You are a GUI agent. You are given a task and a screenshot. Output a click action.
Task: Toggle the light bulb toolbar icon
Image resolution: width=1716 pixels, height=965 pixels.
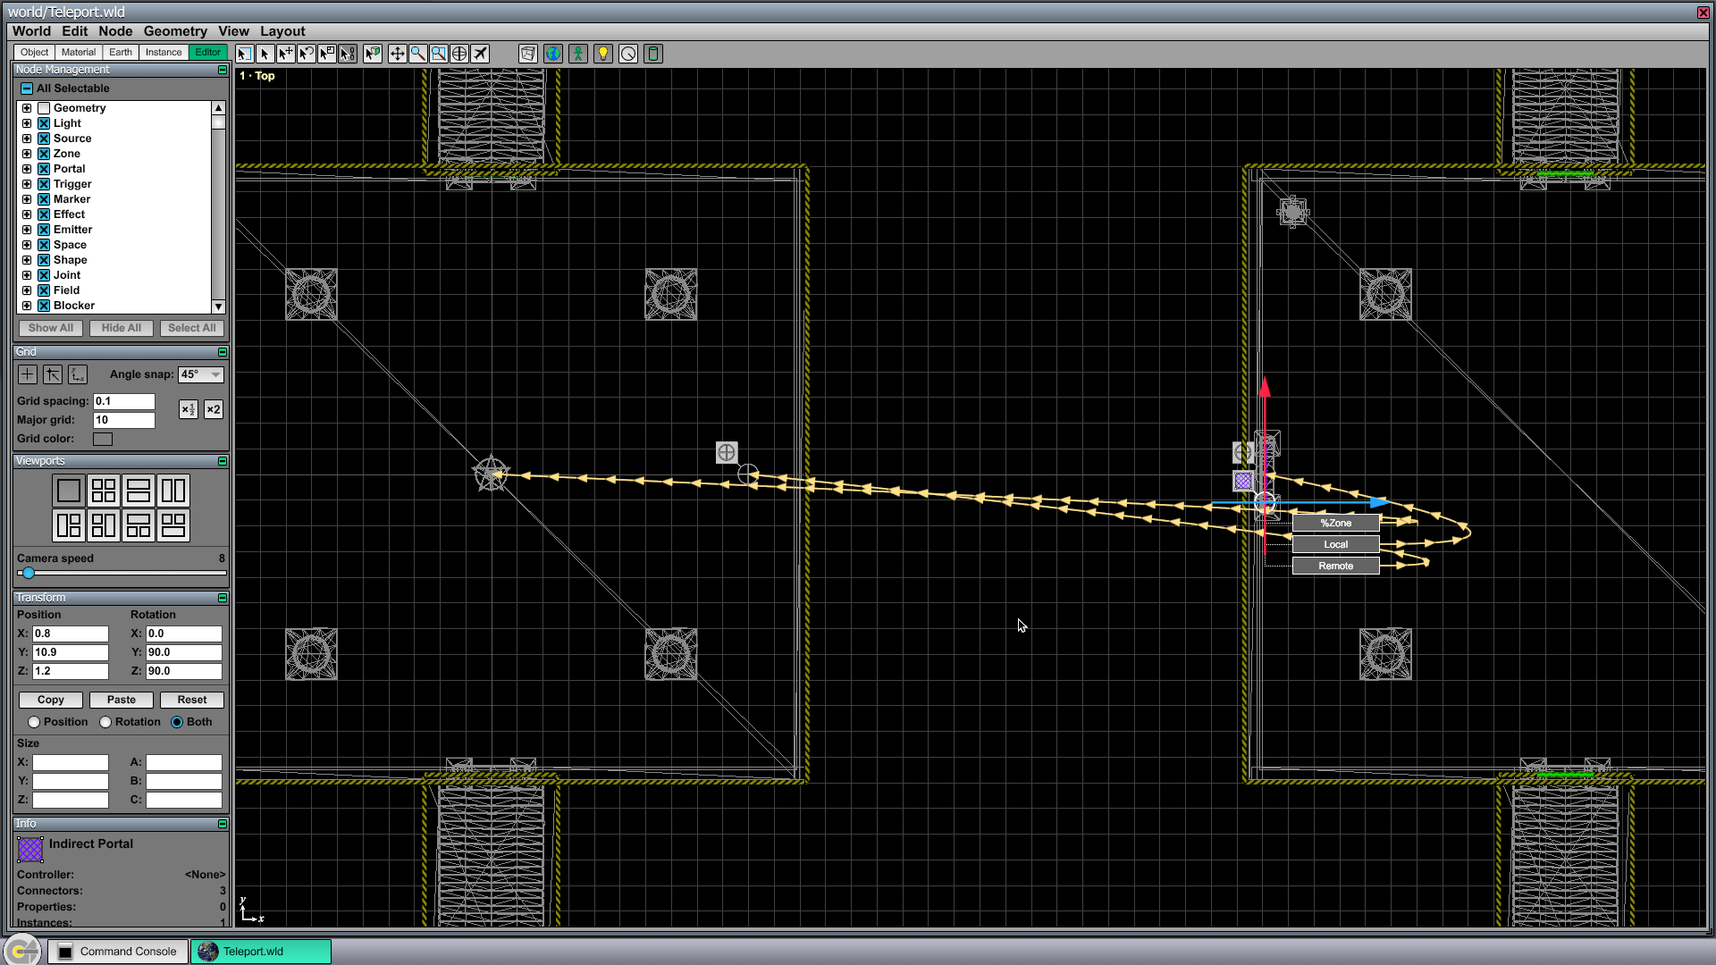[x=603, y=54]
